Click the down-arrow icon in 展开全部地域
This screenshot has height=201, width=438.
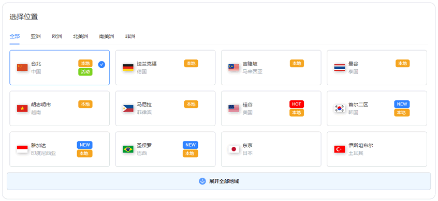pyautogui.click(x=202, y=181)
